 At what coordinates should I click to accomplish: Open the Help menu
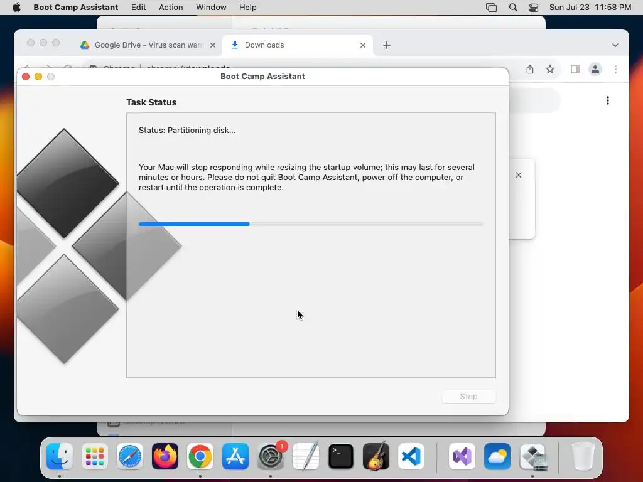coord(247,8)
